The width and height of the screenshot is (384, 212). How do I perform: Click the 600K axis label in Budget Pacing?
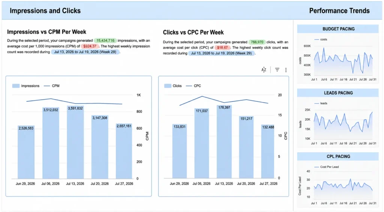(x=307, y=46)
